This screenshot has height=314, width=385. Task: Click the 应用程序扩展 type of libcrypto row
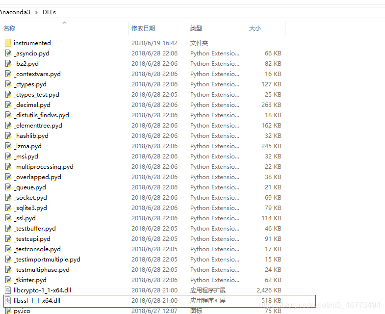(x=208, y=290)
